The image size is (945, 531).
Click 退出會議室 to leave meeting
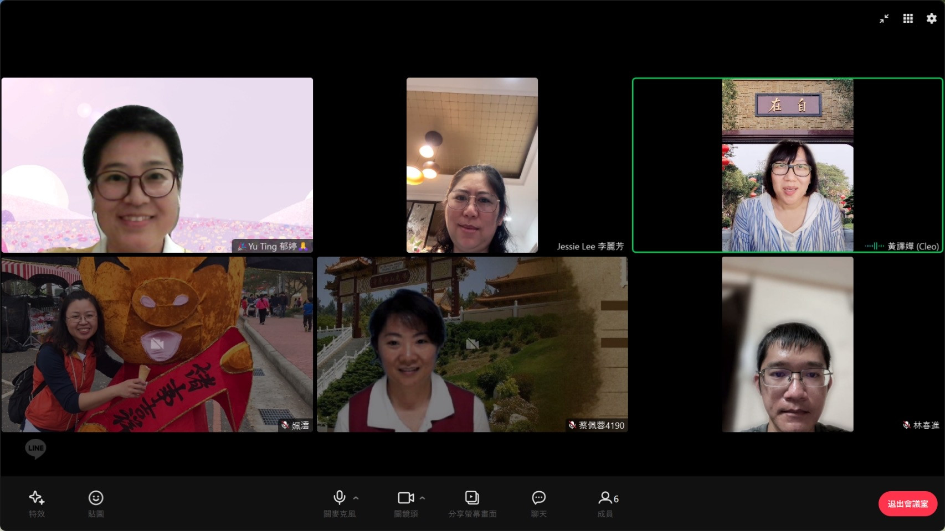coord(907,503)
